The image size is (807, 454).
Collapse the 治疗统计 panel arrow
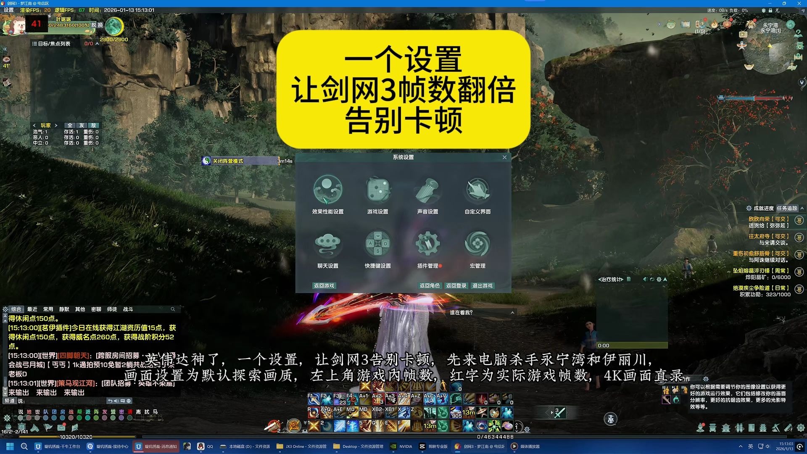(x=665, y=279)
